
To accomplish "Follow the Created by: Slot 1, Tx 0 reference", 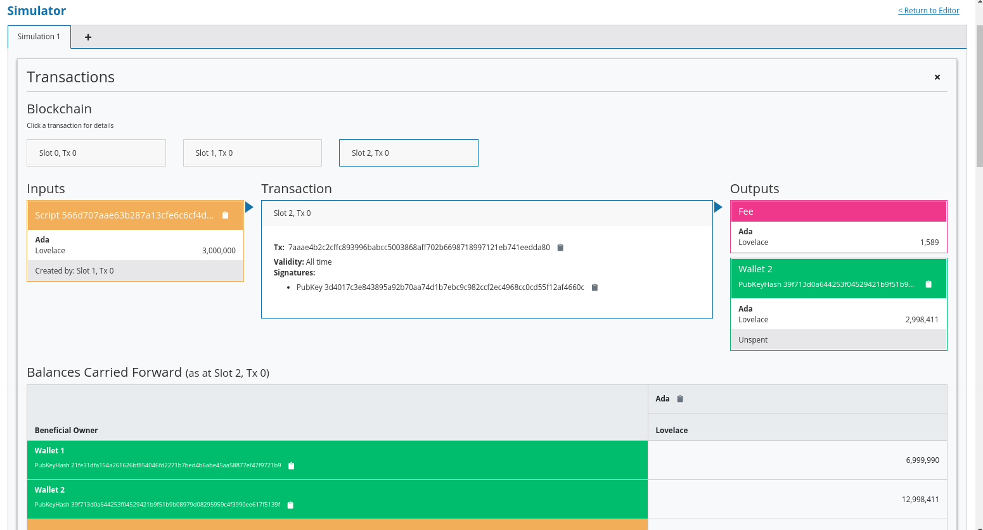I will click(74, 271).
